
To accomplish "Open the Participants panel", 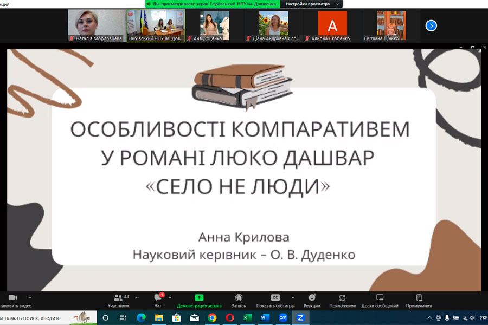I will click(118, 301).
